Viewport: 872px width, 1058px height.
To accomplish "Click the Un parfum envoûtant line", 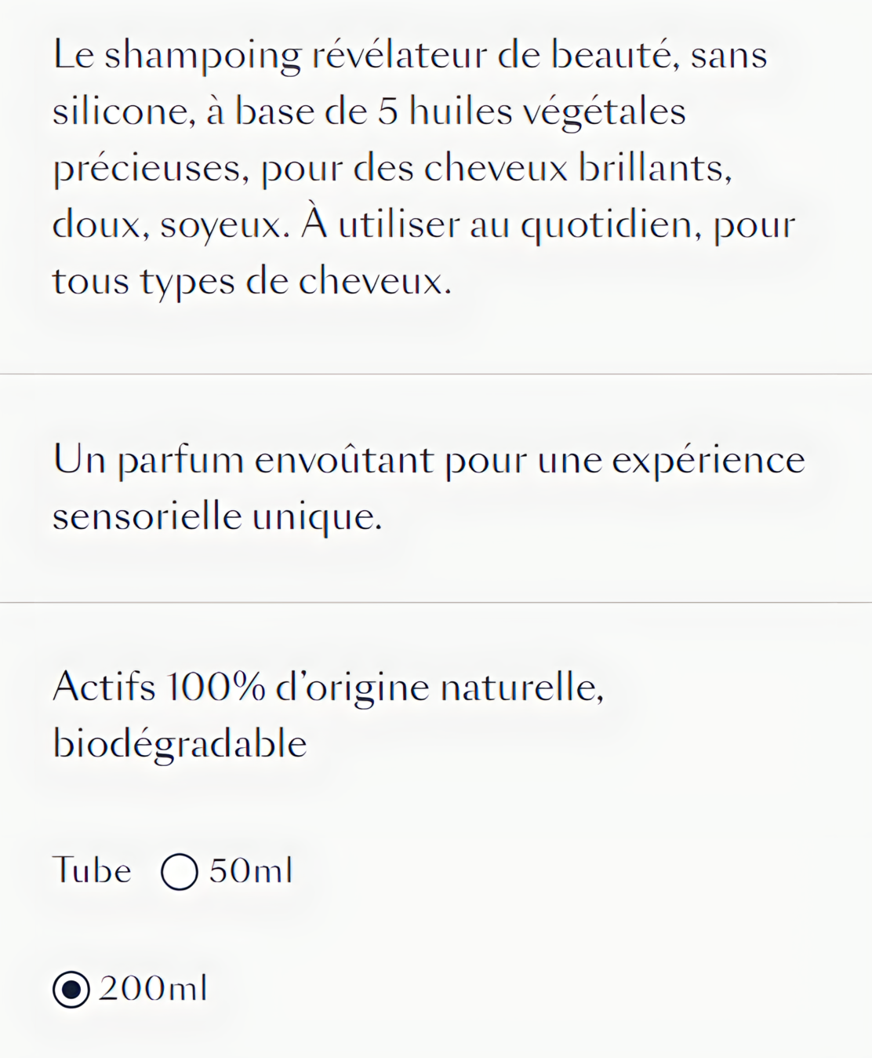I will coord(429,460).
